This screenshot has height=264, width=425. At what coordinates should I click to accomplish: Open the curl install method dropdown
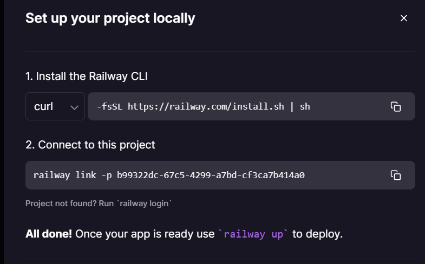(55, 106)
